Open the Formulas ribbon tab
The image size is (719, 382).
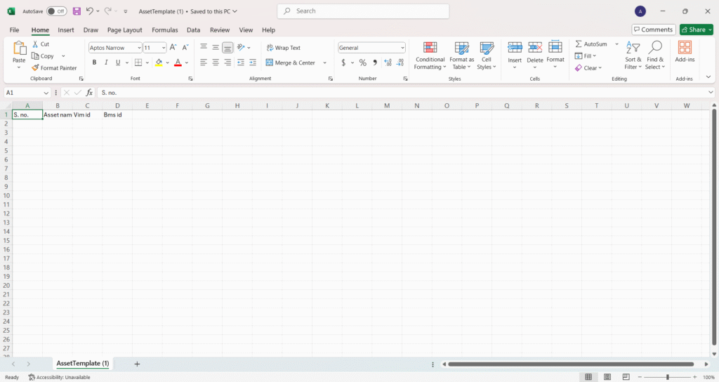click(164, 30)
